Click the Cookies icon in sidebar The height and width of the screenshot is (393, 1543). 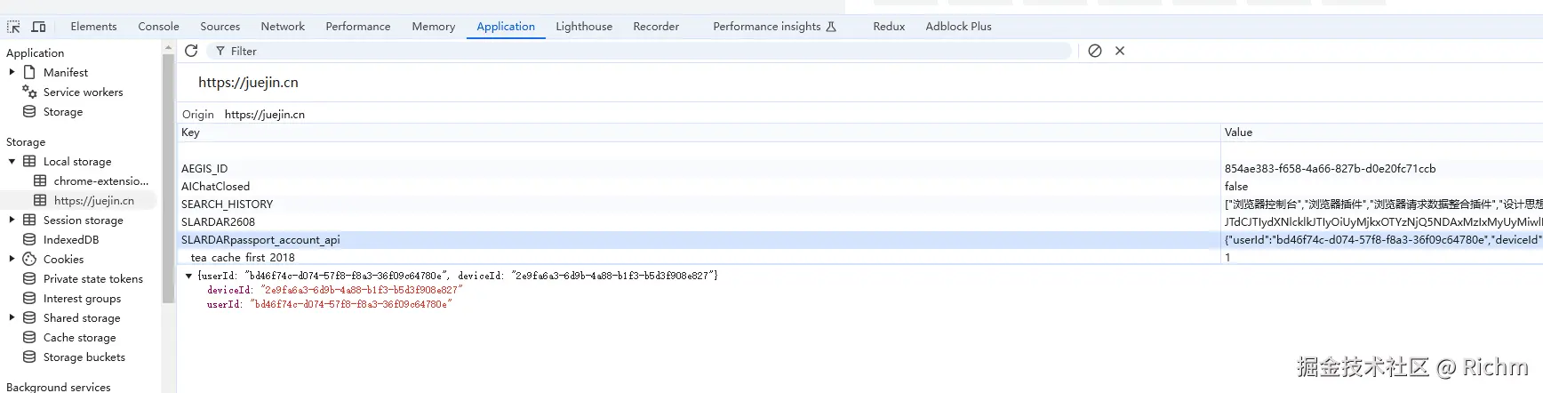29,259
